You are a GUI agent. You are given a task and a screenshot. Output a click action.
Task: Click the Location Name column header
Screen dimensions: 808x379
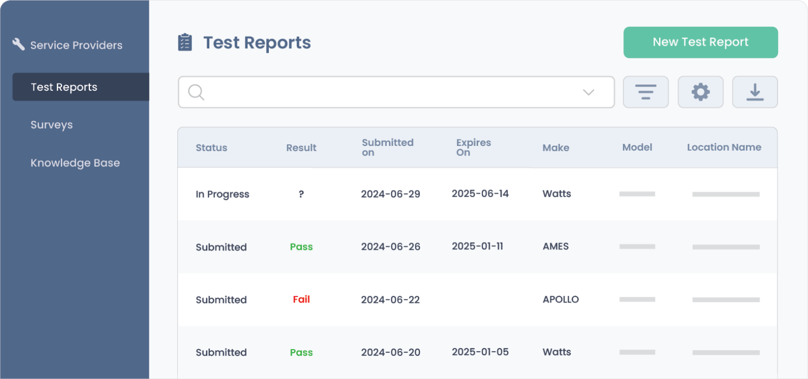pos(724,148)
